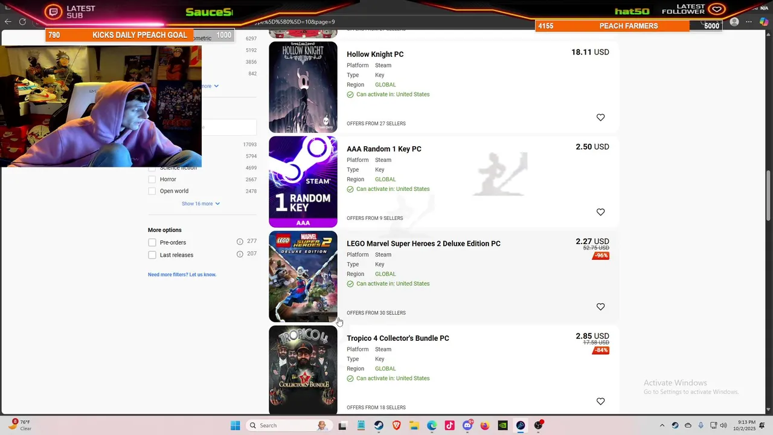Open AAA Random 1 Key PC title
The width and height of the screenshot is (773, 435).
[x=384, y=149]
